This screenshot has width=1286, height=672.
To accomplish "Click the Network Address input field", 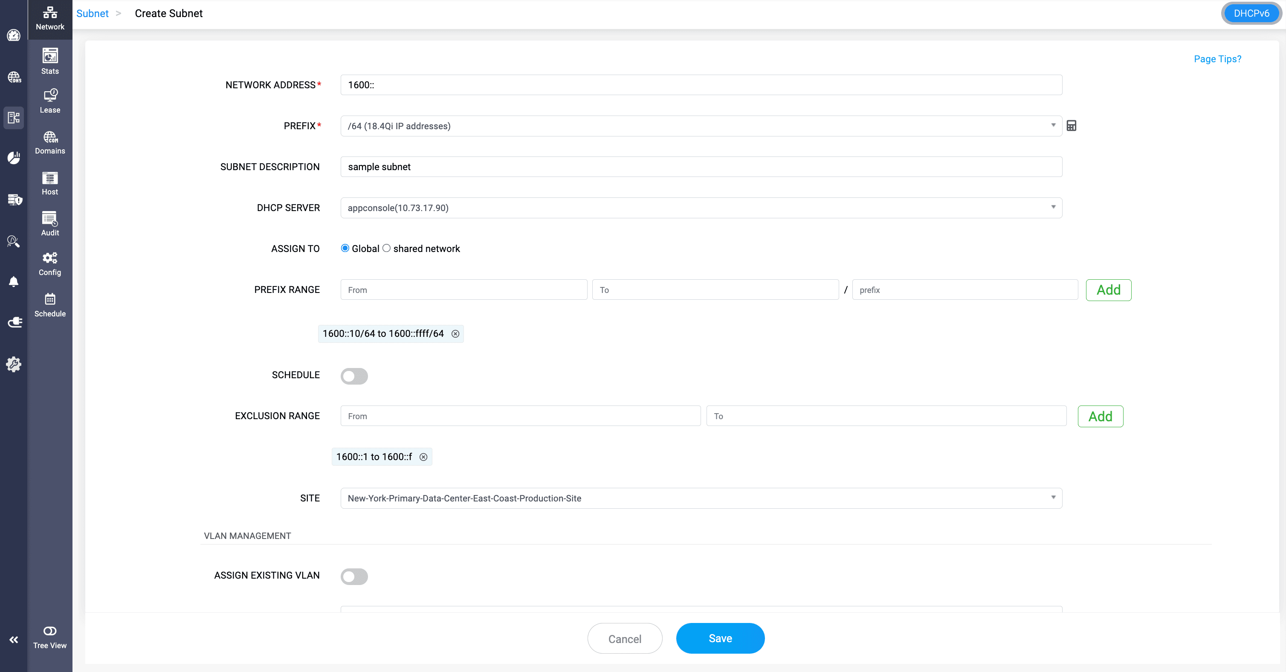I will pos(701,85).
